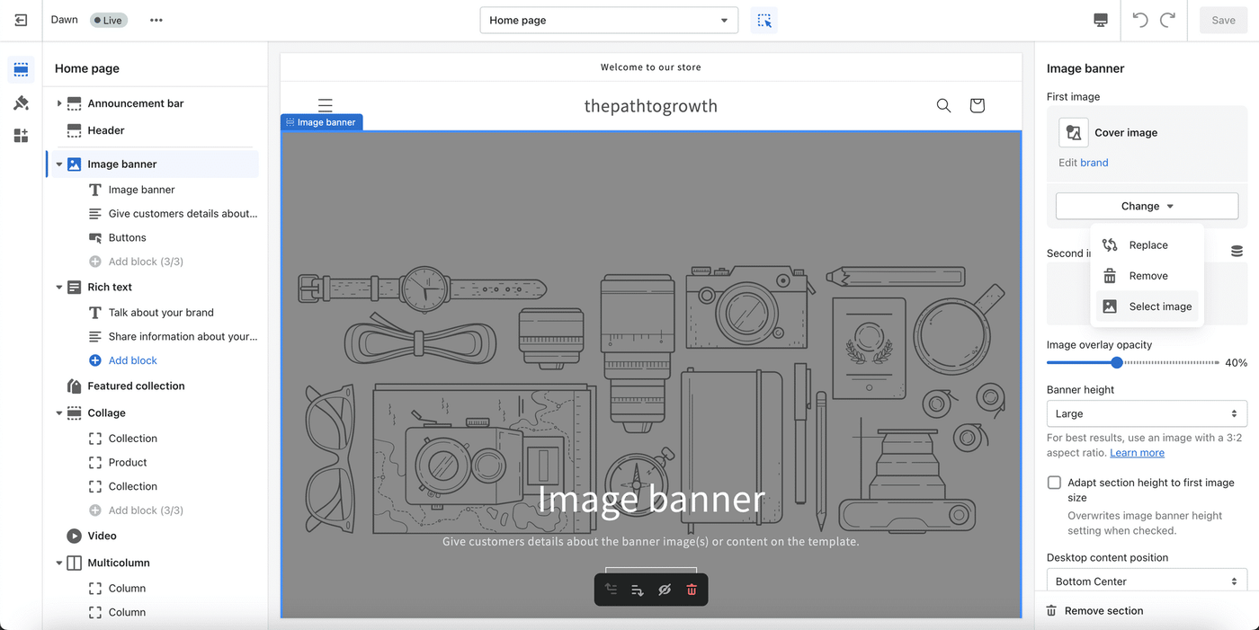Viewport: 1259px width, 630px height.
Task: Delete section using the red trash icon
Action: point(692,590)
